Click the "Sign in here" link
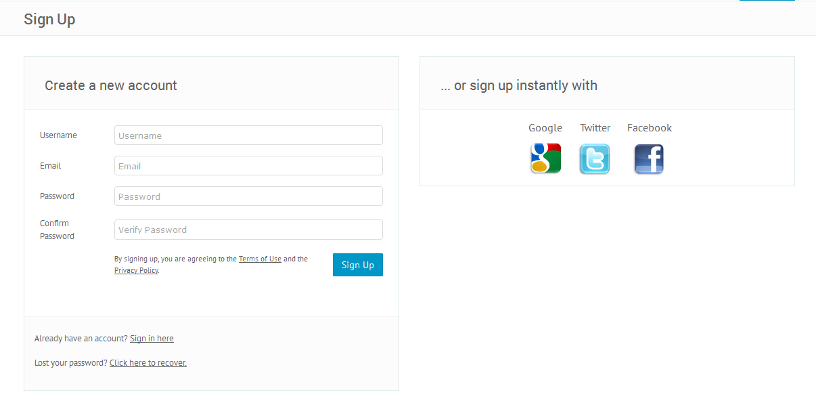Screen dimensions: 816x405 (152, 338)
